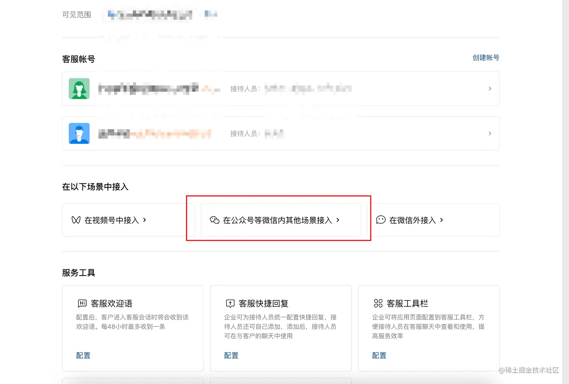Click 接待人员 label in second account row
Image resolution: width=569 pixels, height=384 pixels.
coord(245,134)
